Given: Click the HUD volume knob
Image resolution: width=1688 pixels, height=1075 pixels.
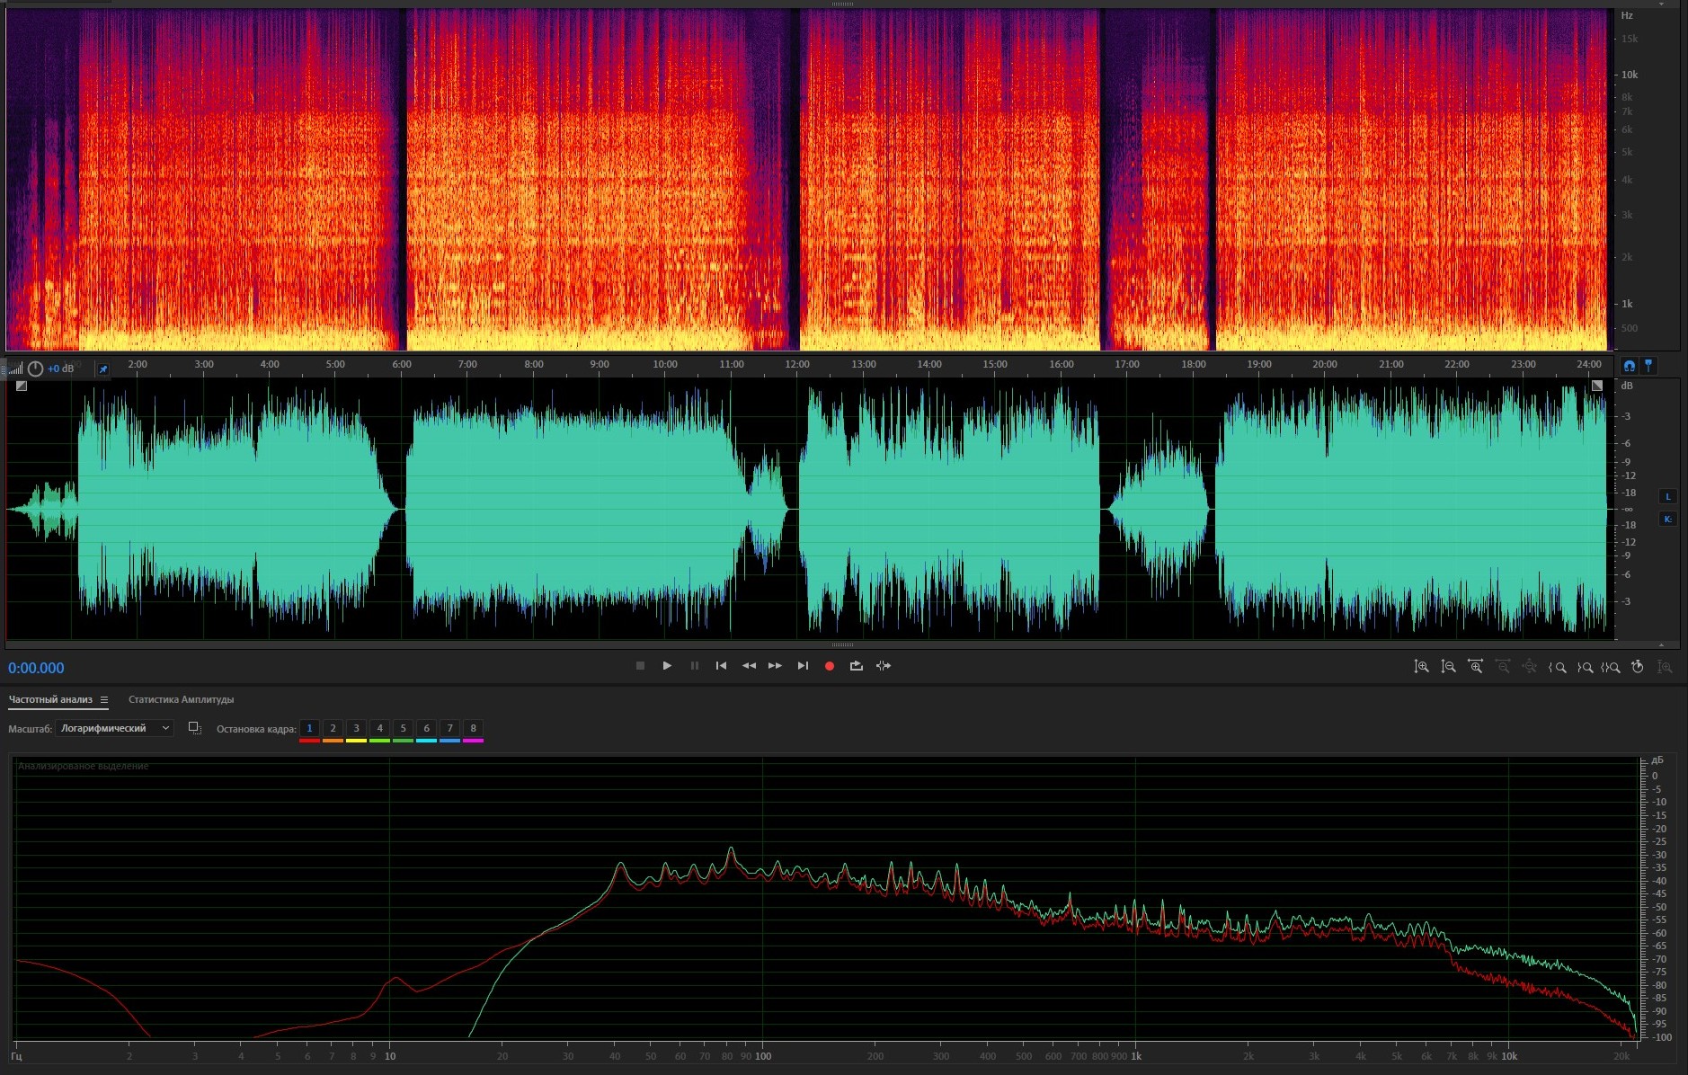Looking at the screenshot, I should pyautogui.click(x=35, y=369).
